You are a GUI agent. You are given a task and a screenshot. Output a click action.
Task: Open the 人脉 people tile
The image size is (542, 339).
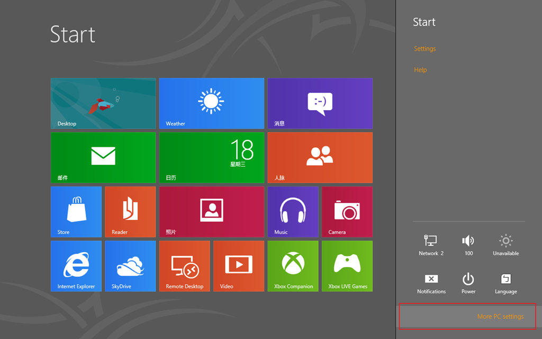tap(320, 158)
